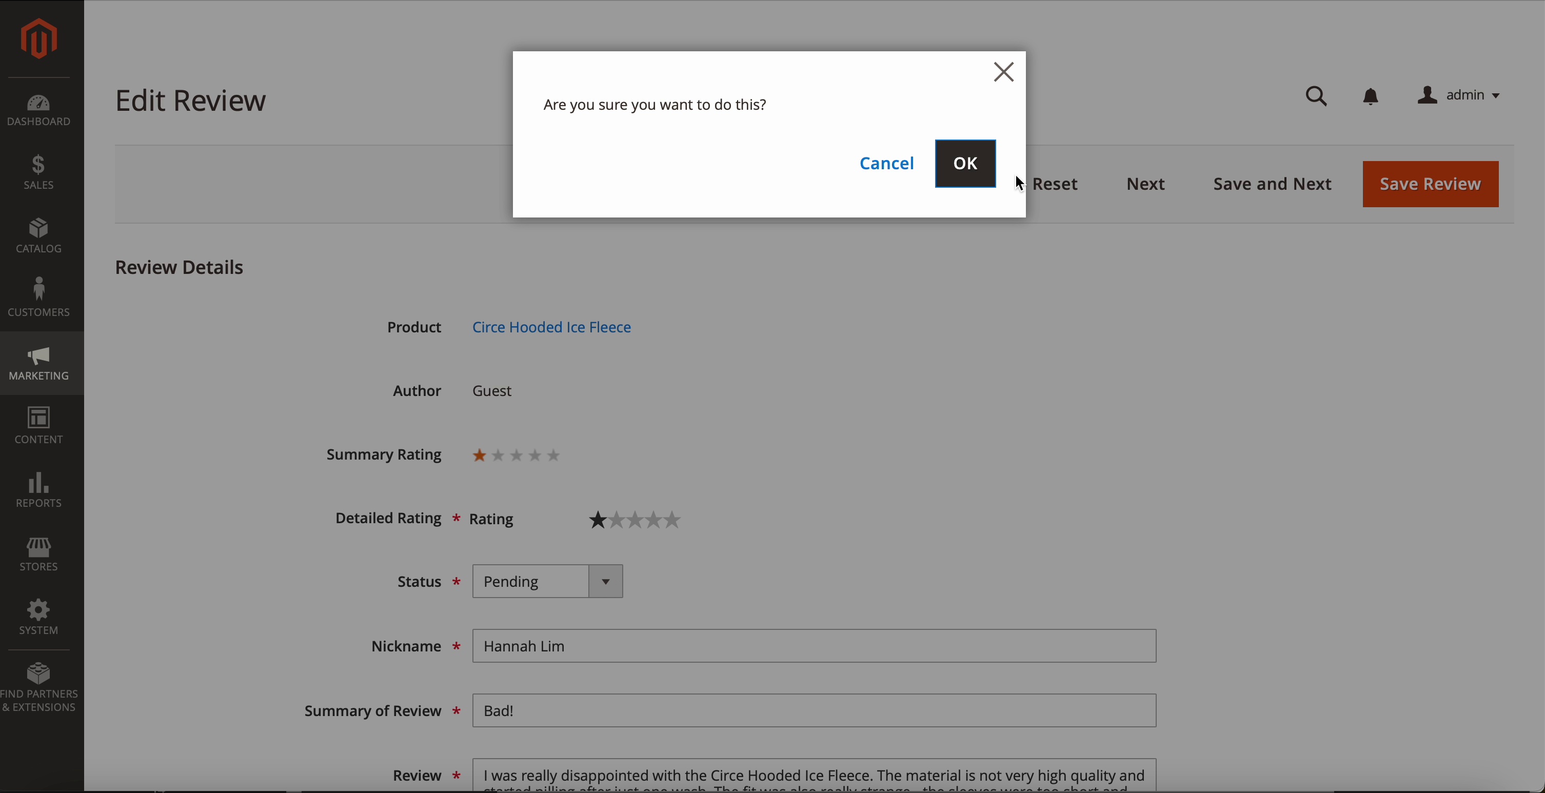Click the search magnifier icon

1316,96
